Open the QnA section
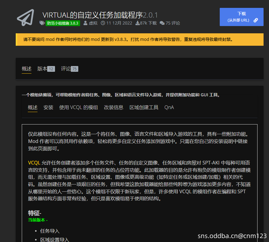Screen dimensions: 269x242 coord(169,107)
